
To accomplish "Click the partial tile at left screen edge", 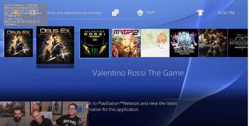I will click(1, 43).
